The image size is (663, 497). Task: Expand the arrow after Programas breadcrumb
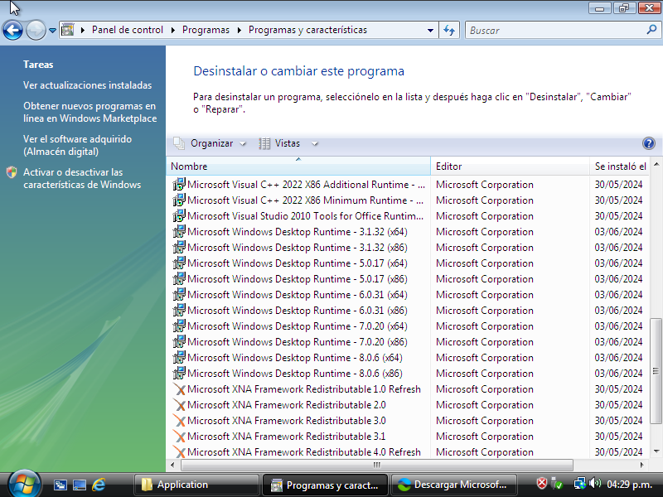240,30
